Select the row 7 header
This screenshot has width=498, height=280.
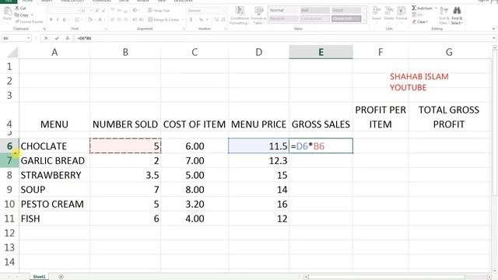point(9,161)
